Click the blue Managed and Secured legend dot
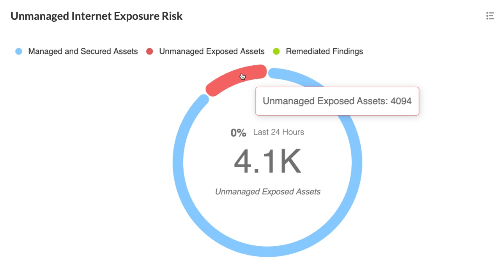Screen dimensions: 499x280 (x=19, y=51)
